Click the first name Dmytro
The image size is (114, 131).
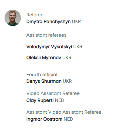pos(34,22)
